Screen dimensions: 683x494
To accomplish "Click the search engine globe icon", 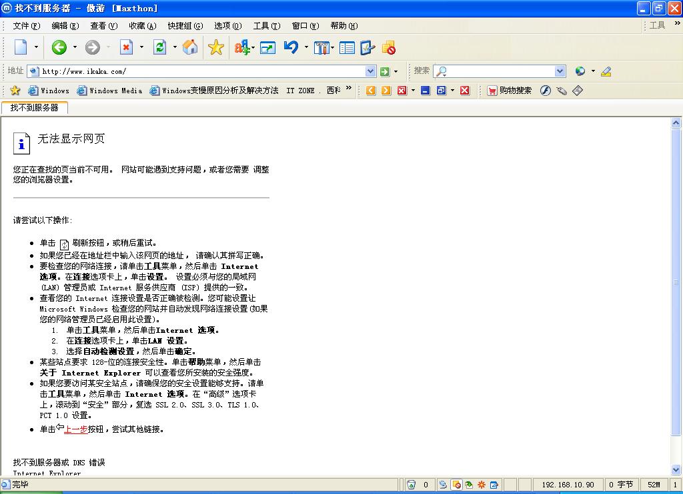I will click(580, 71).
